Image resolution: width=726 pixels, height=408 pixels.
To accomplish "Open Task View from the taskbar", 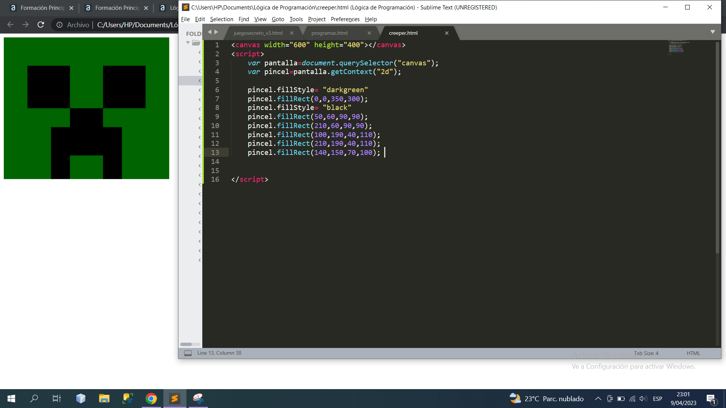I will click(x=57, y=399).
